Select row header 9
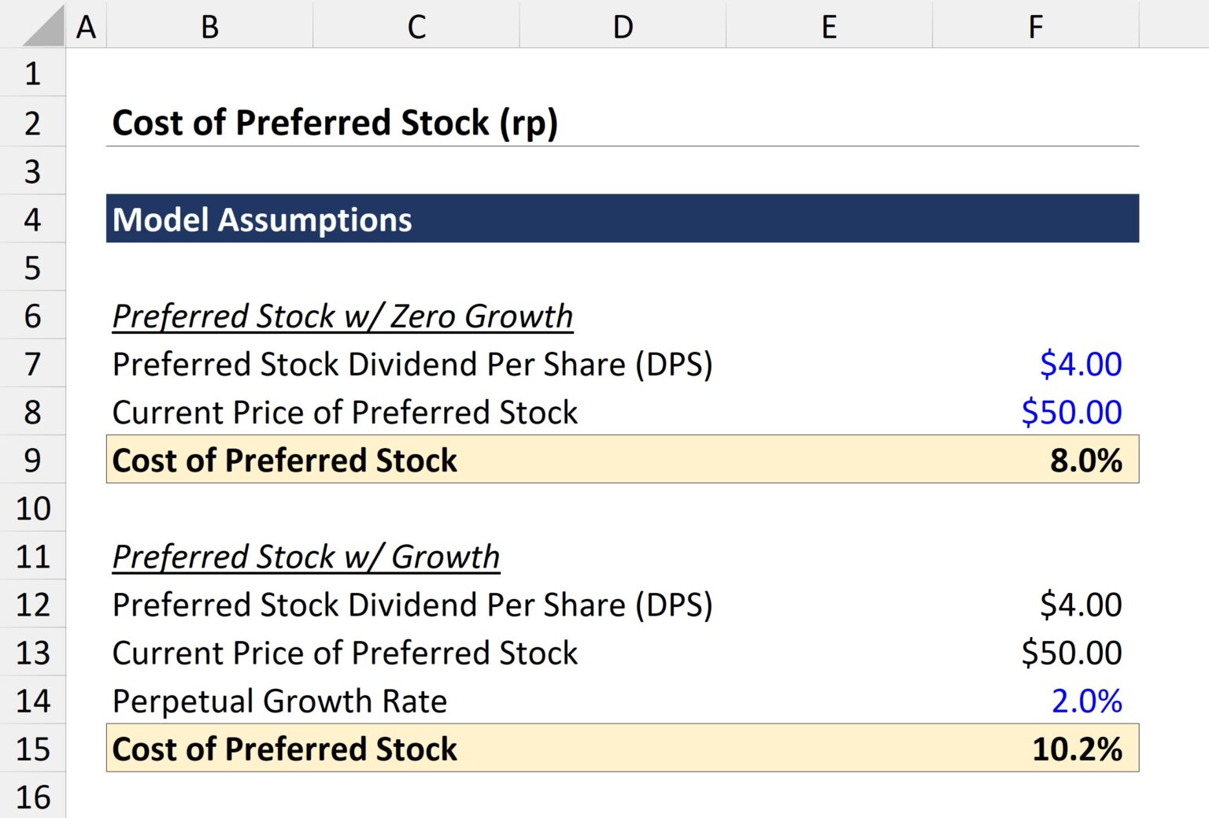Viewport: 1209px width, 818px height. 32,461
